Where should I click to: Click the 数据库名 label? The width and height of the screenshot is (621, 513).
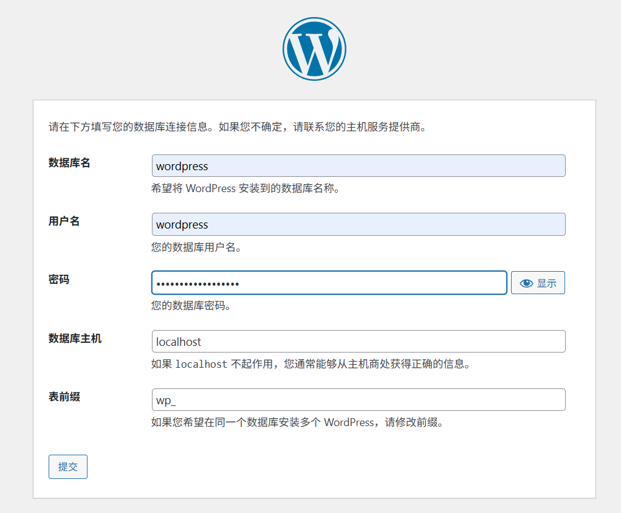69,163
